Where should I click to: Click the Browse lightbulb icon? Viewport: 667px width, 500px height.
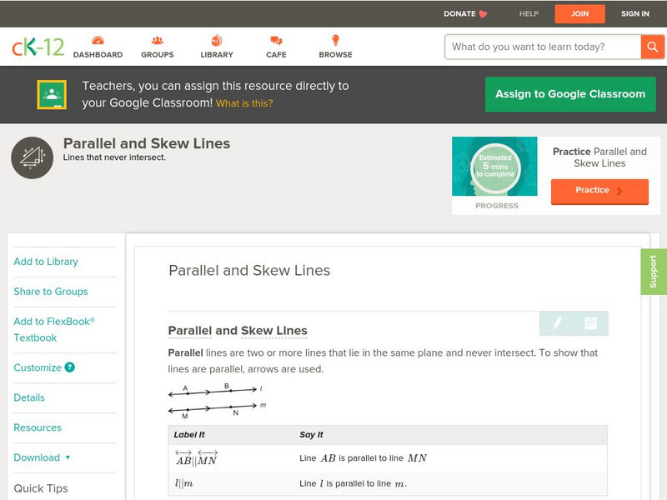[x=335, y=41]
